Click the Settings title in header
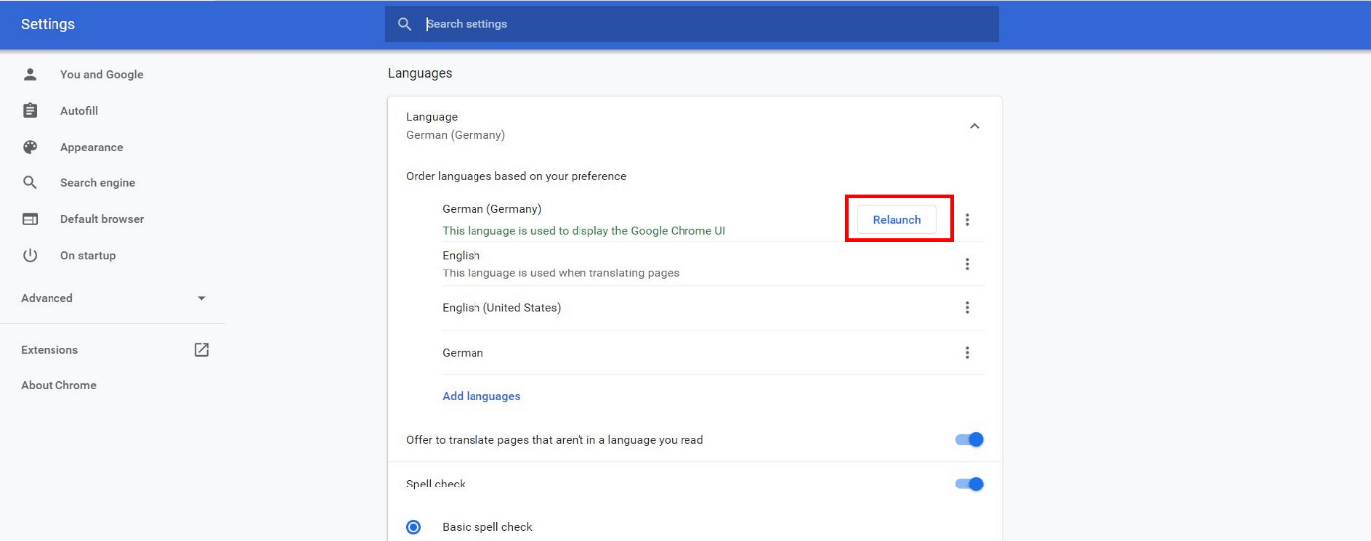This screenshot has height=541, width=1371. [x=48, y=24]
